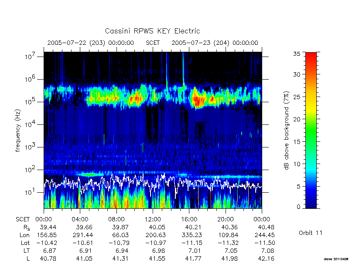This screenshot has height=261, width=349.
Task: Click the 'Lon' row label
Action: (24, 235)
